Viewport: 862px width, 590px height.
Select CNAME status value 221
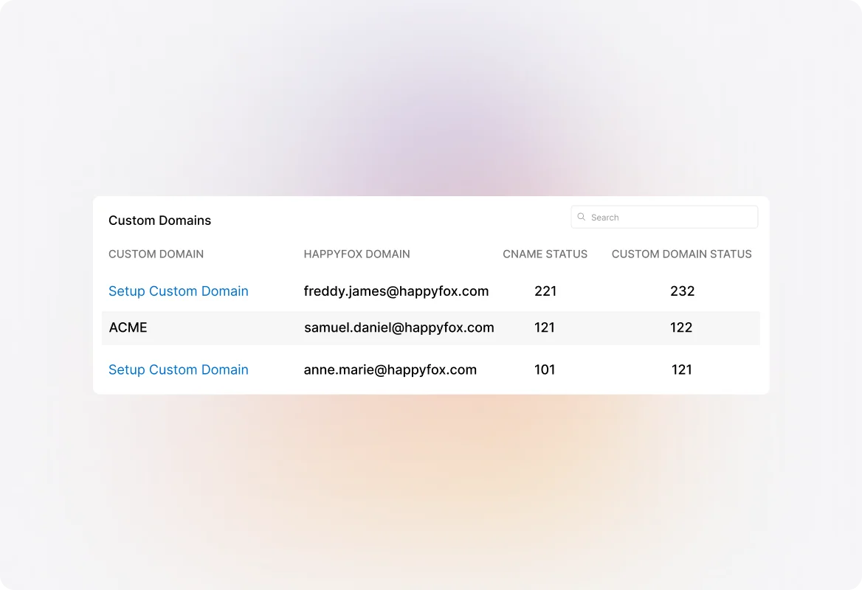pyautogui.click(x=545, y=291)
